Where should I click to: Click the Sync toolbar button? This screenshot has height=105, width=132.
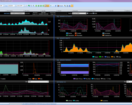pyautogui.click(x=47, y=6)
